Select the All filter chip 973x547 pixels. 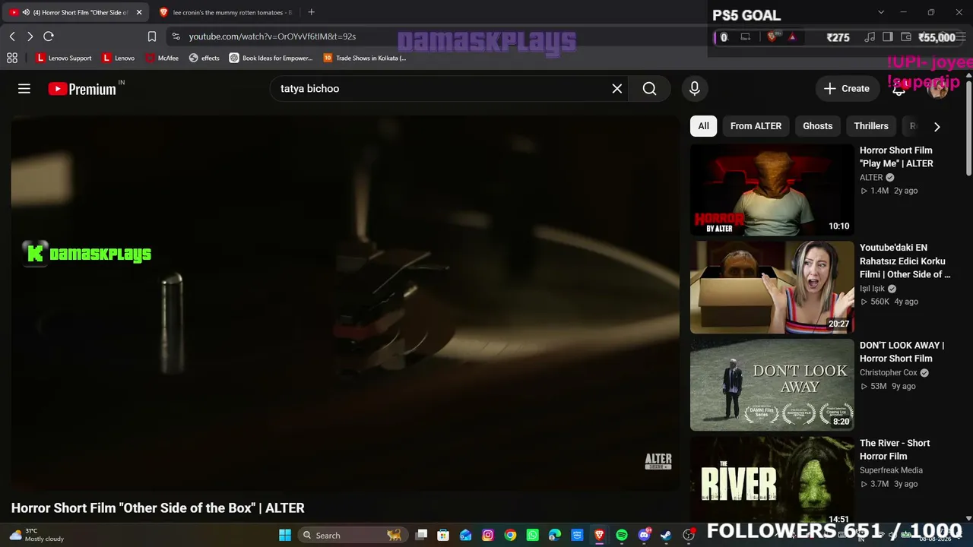(704, 126)
